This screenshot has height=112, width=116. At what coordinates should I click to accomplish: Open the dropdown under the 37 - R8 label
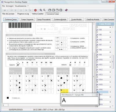(x=110, y=52)
